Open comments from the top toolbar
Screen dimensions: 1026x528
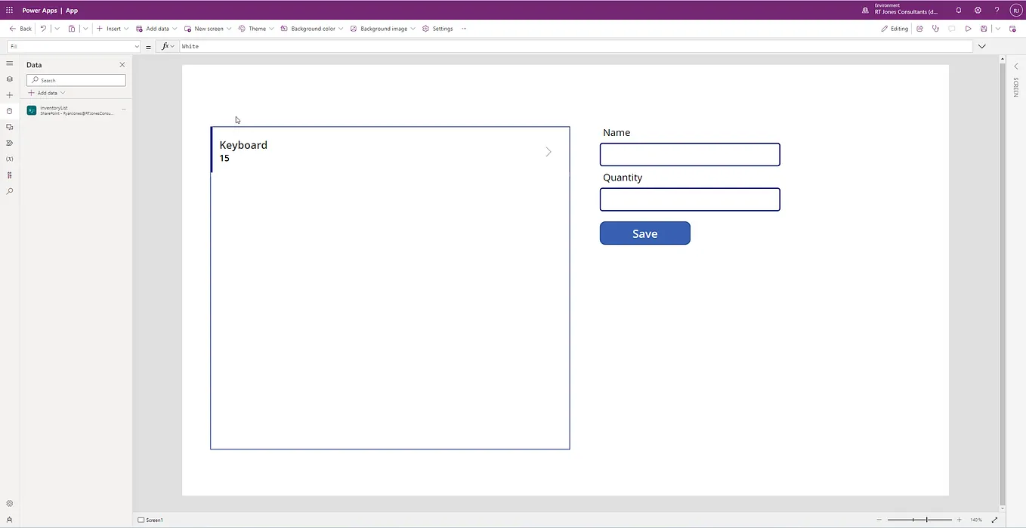point(951,28)
